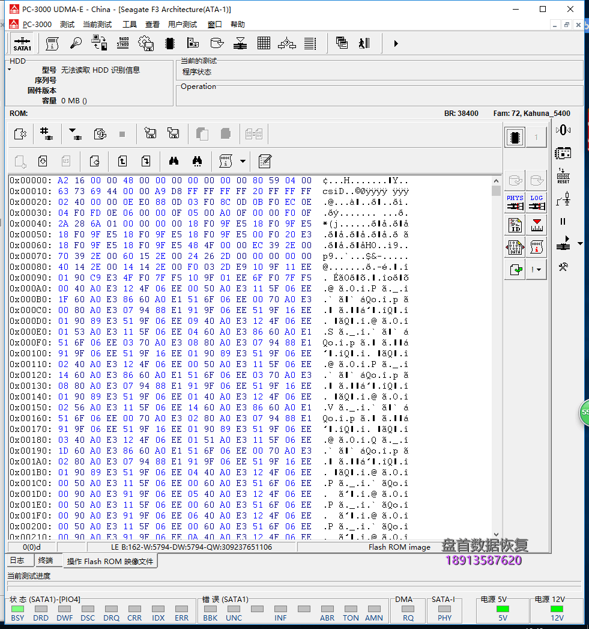
Task: Click the pause icon on right strip
Action: click(563, 222)
